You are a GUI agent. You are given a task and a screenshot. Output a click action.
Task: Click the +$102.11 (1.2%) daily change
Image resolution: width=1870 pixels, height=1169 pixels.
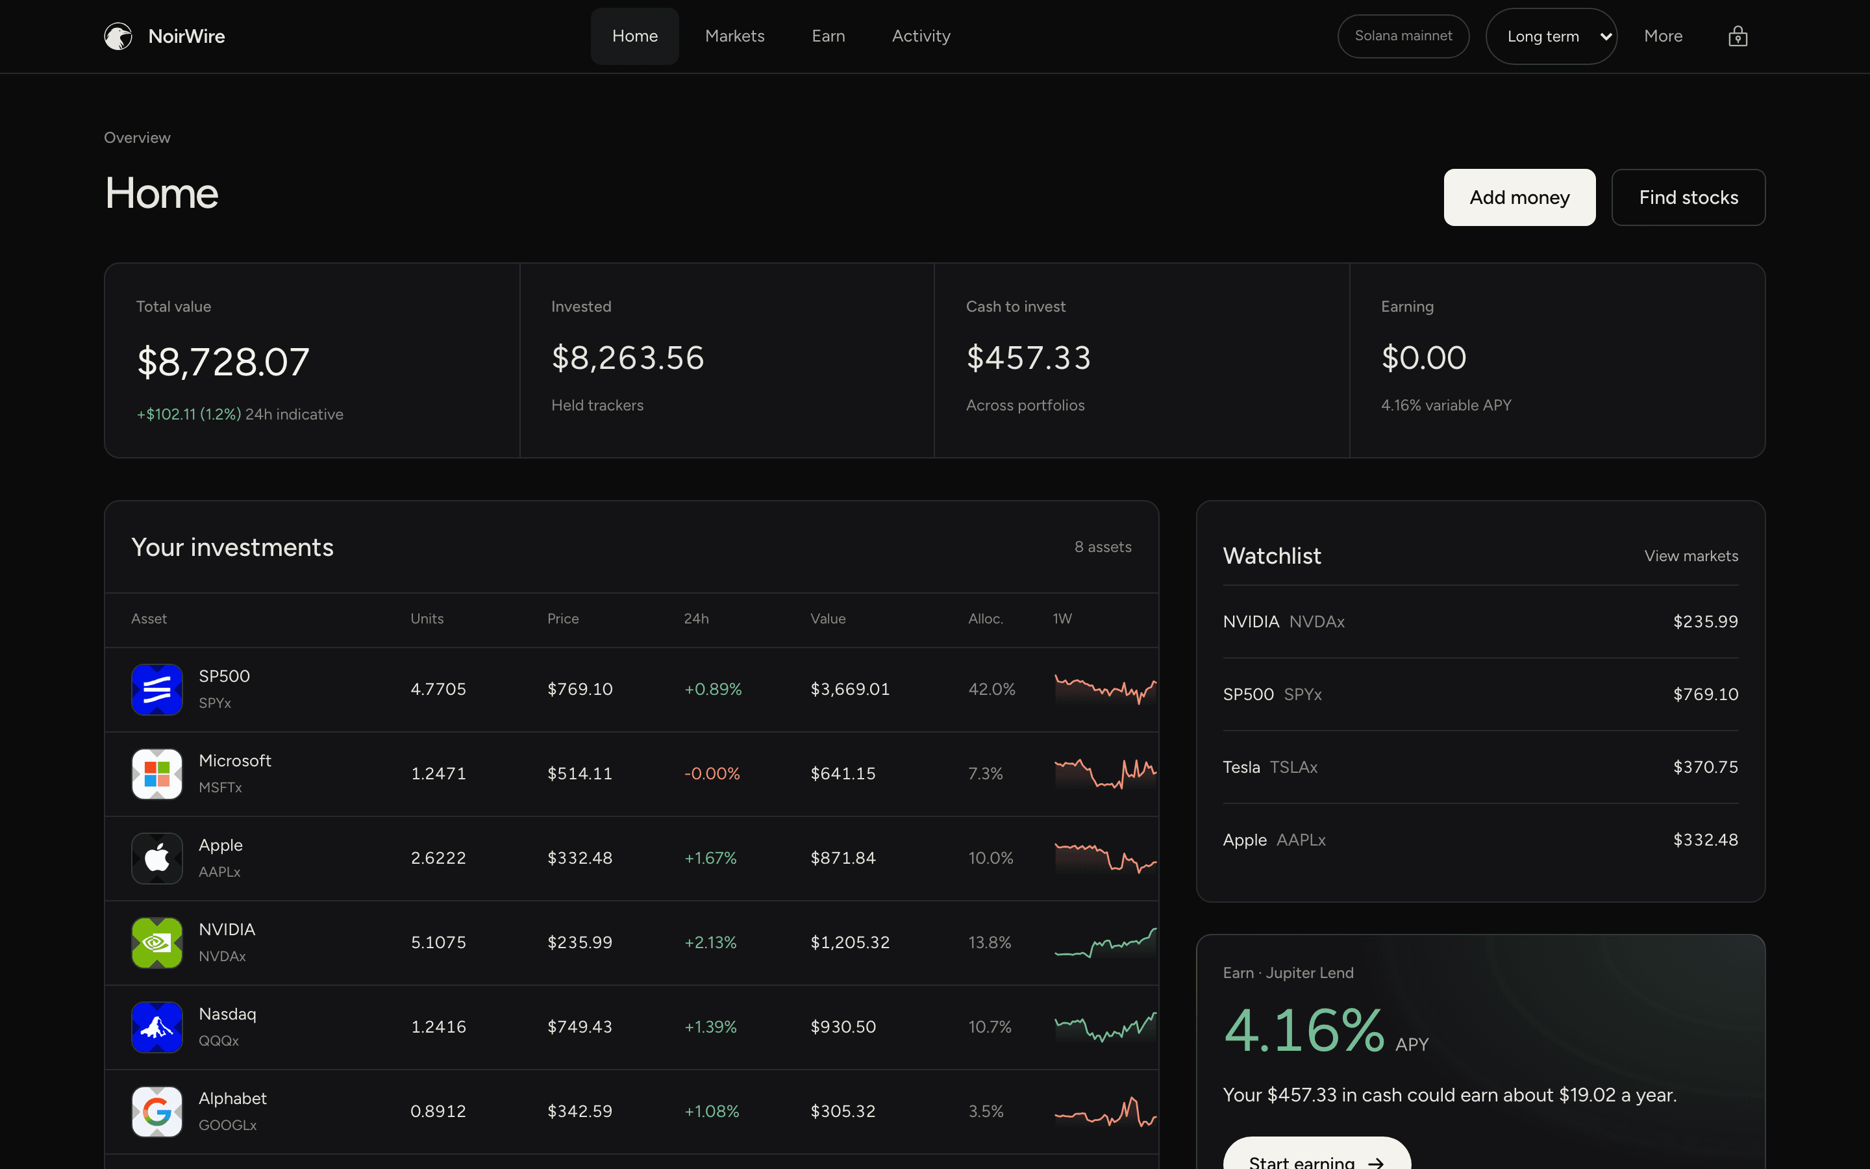pos(188,414)
